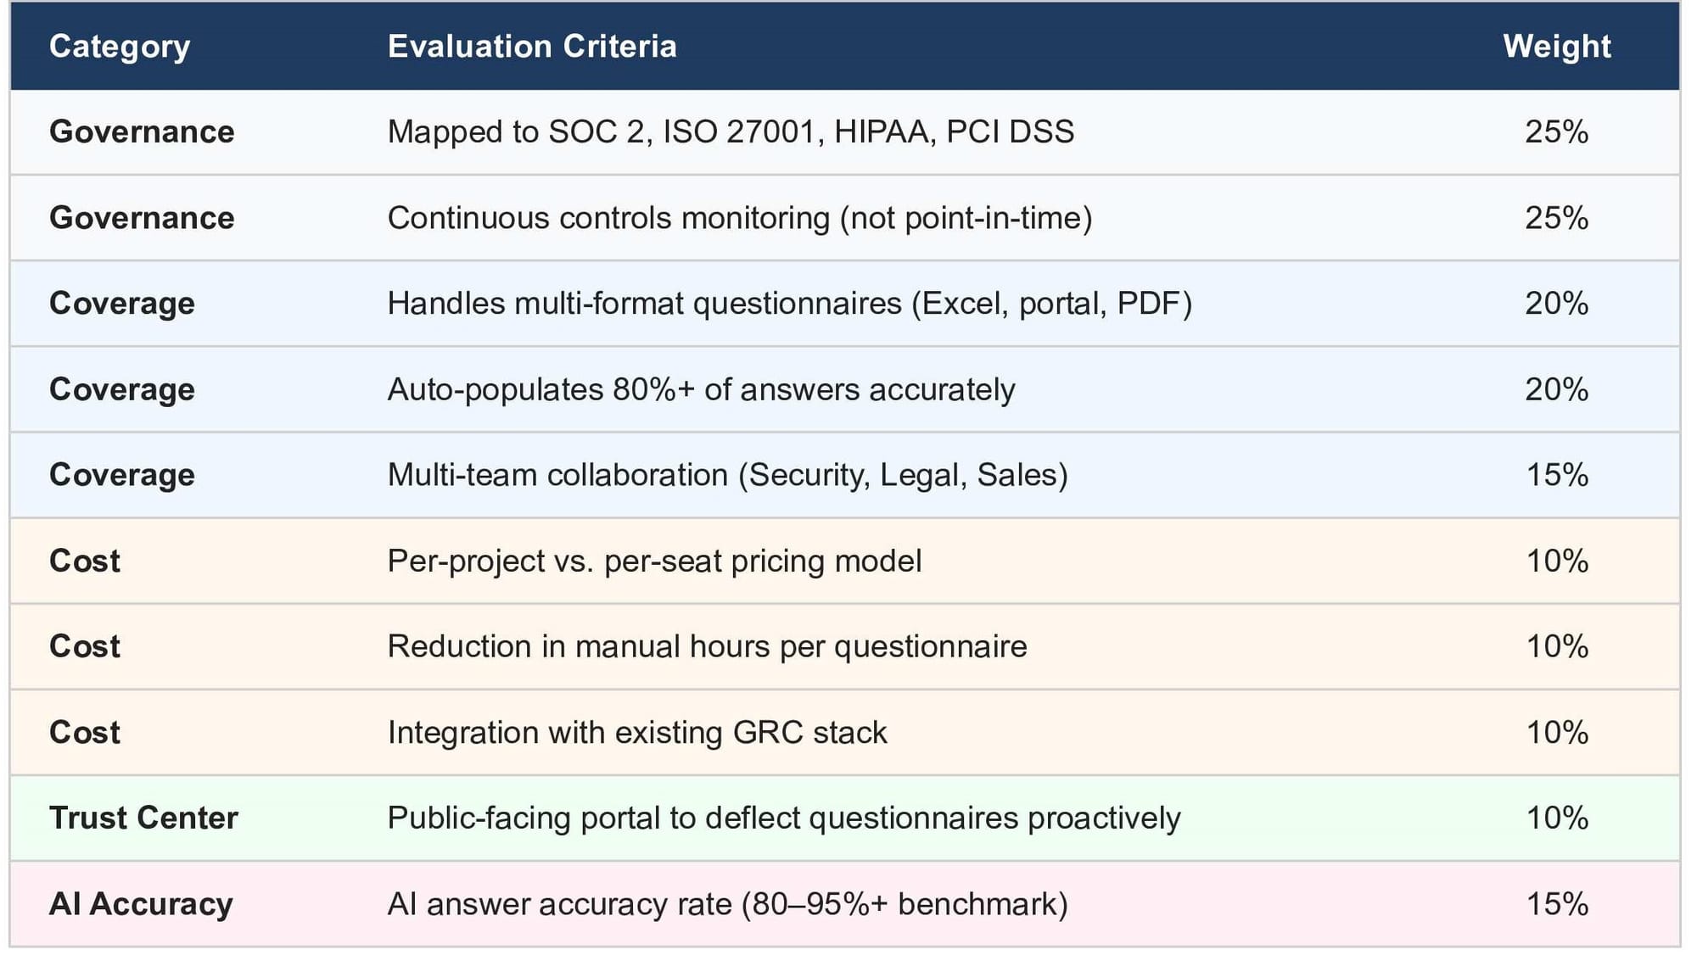This screenshot has height=955, width=1697.
Task: Select the per-seat pricing model criteria
Action: pos(654,561)
